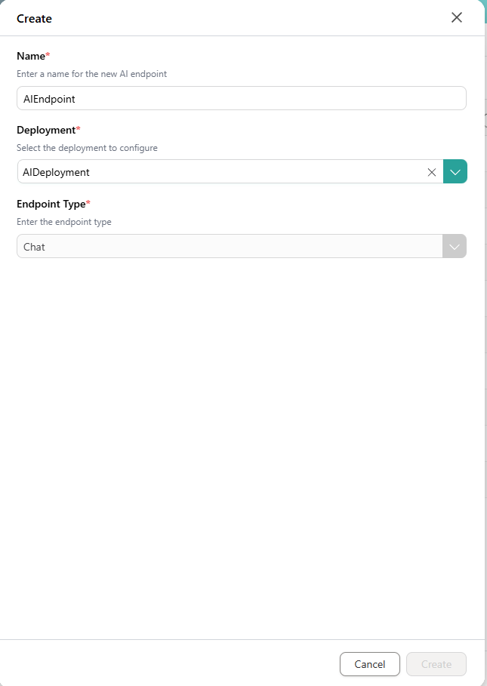Click the Endpoint Type field label
The width and height of the screenshot is (487, 686).
click(50, 204)
